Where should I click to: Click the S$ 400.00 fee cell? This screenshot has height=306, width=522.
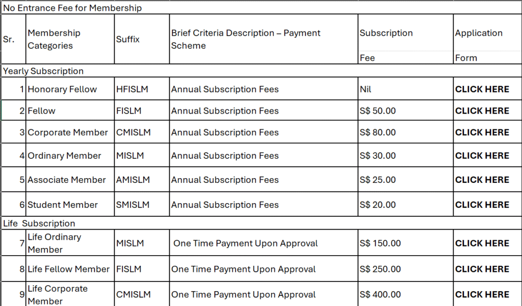pyautogui.click(x=380, y=294)
